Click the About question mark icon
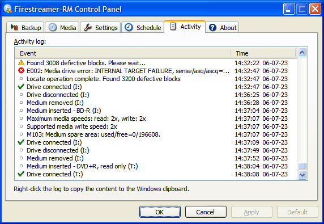Image resolution: width=324 pixels, height=224 pixels. point(212,28)
